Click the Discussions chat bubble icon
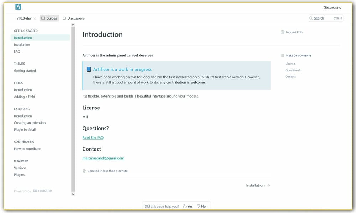 [x=64, y=18]
